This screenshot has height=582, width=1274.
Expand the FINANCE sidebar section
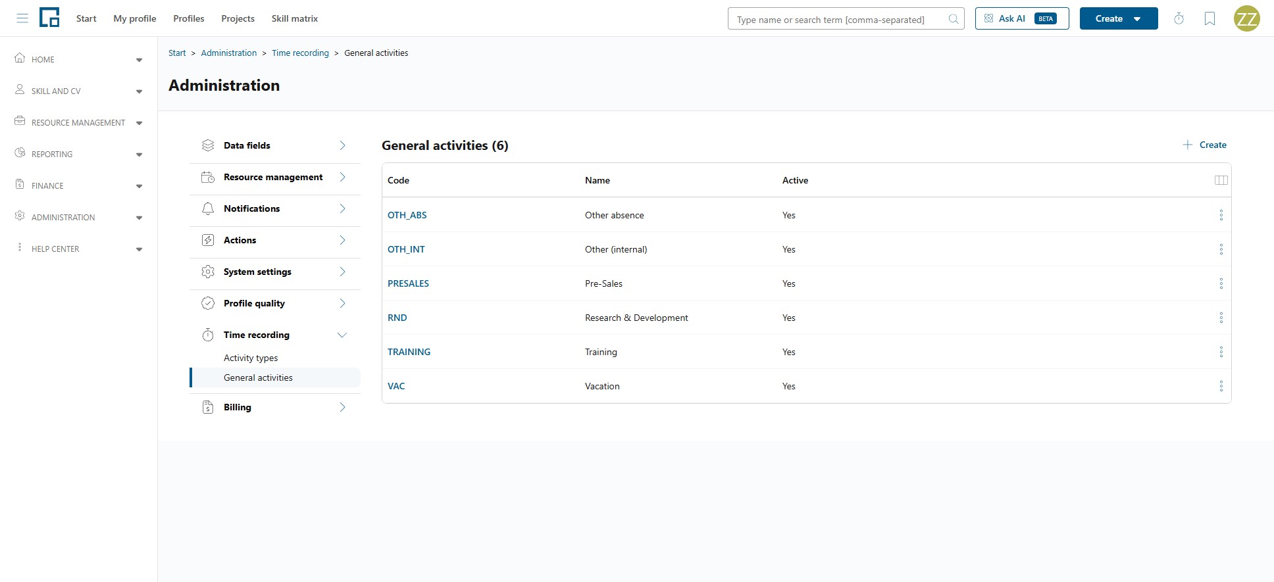(x=79, y=185)
